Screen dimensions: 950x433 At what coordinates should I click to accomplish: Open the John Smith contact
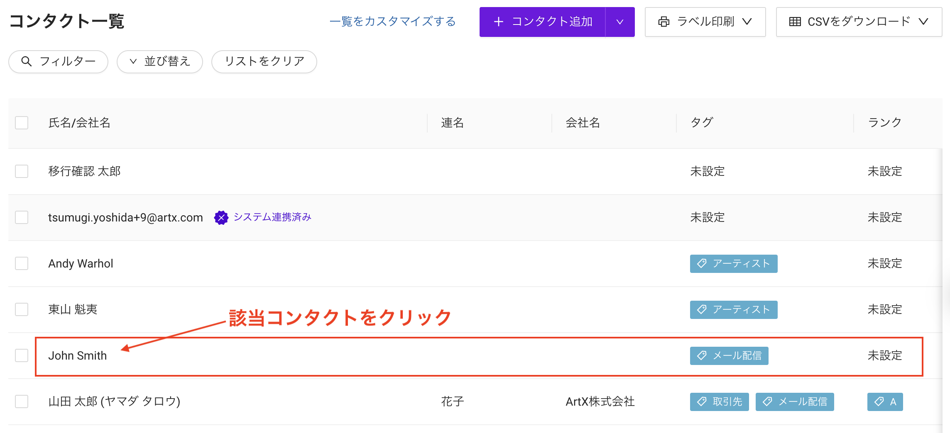(x=77, y=356)
